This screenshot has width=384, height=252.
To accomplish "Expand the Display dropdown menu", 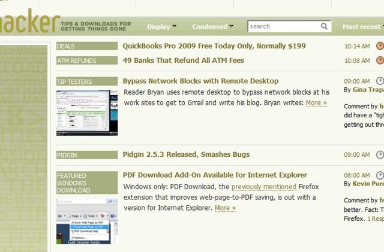I will click(x=161, y=26).
